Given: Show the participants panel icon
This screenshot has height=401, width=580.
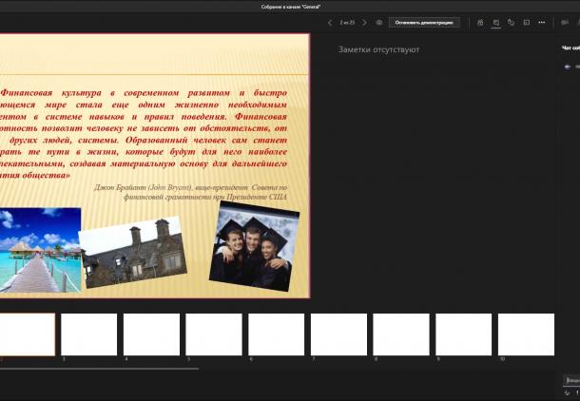Looking at the screenshot, I should (x=480, y=22).
